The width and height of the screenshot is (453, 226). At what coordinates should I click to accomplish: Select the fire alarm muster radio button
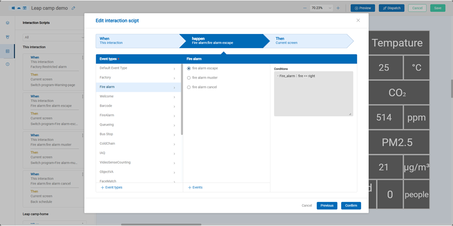pos(189,78)
